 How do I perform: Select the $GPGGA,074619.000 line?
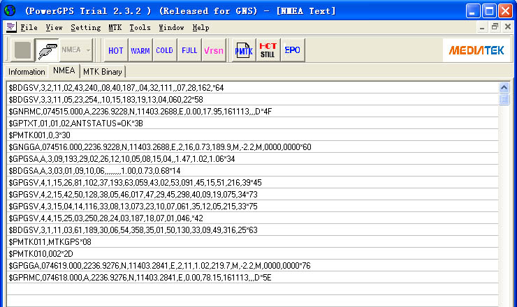pyautogui.click(x=253, y=266)
